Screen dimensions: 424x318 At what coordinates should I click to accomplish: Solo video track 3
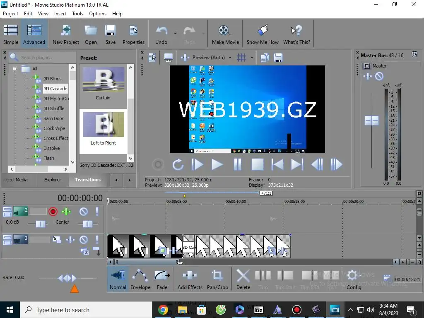point(97,240)
